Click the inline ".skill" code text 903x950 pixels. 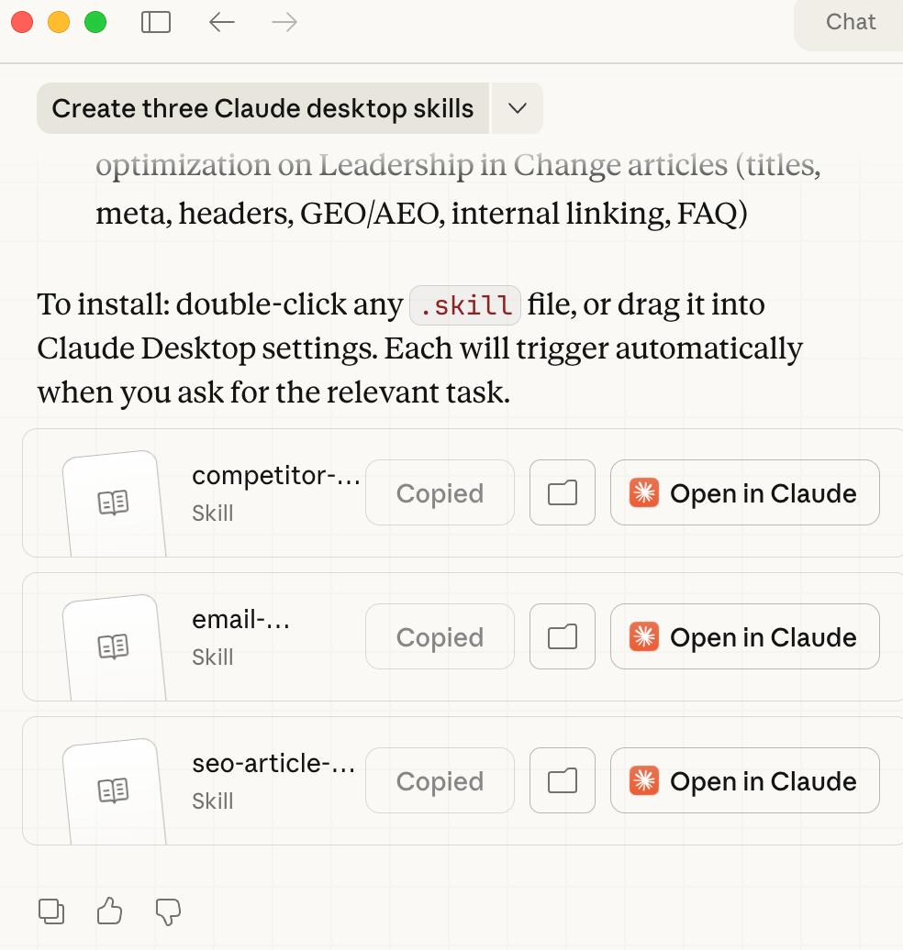[x=465, y=305]
